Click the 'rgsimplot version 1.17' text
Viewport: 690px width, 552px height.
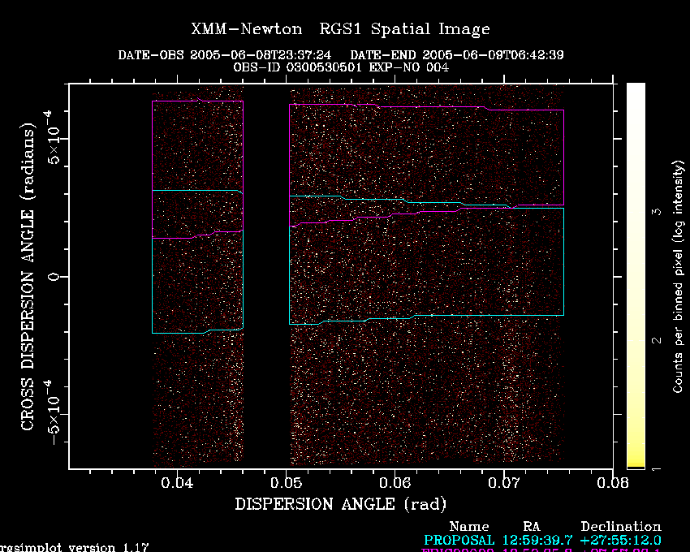tap(75, 548)
